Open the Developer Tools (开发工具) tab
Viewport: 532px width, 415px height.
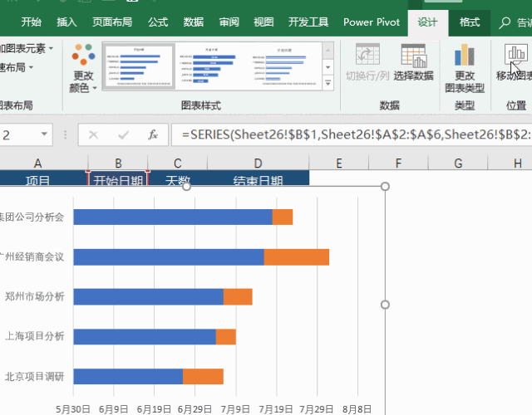pos(308,22)
